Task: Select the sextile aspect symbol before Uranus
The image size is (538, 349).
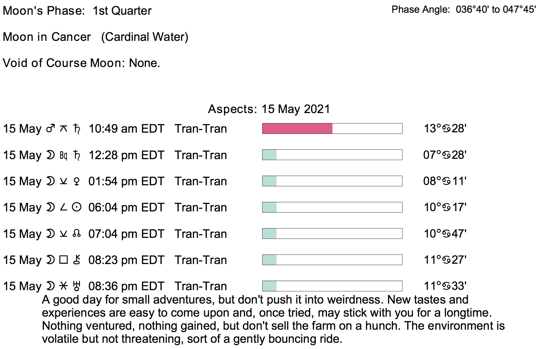Action: (63, 286)
